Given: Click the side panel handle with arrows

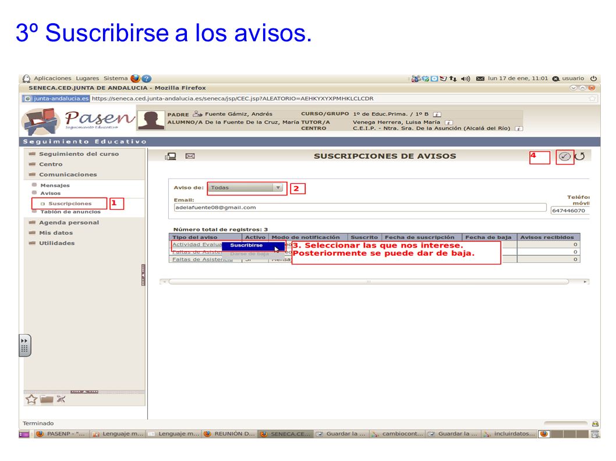Looking at the screenshot, I should pos(25,346).
